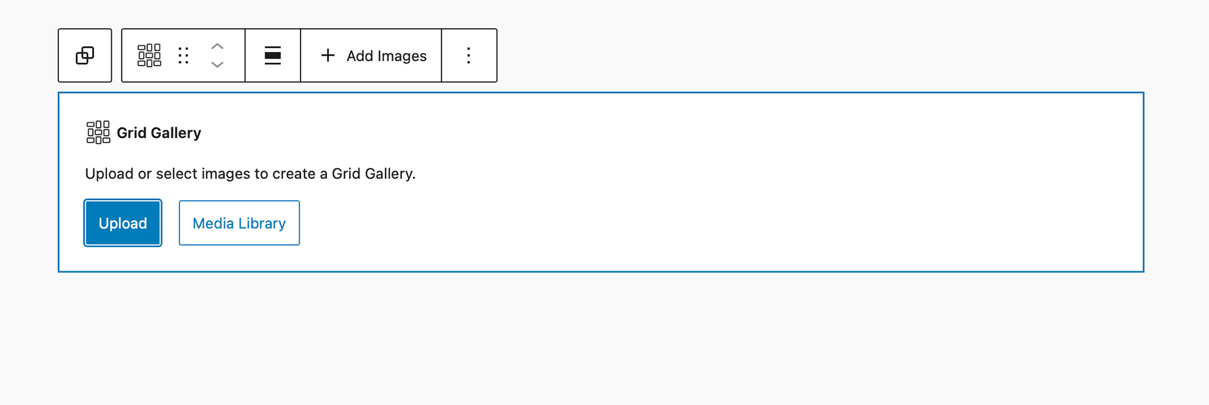This screenshot has width=1209, height=405.
Task: Click the blank canvas right of the toolbar
Action: pyautogui.click(x=846, y=56)
